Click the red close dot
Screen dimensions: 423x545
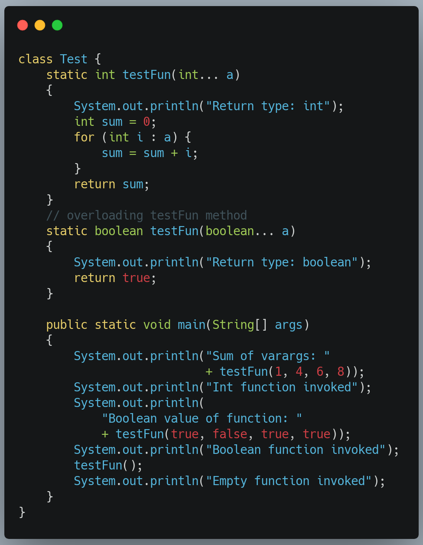coord(23,25)
